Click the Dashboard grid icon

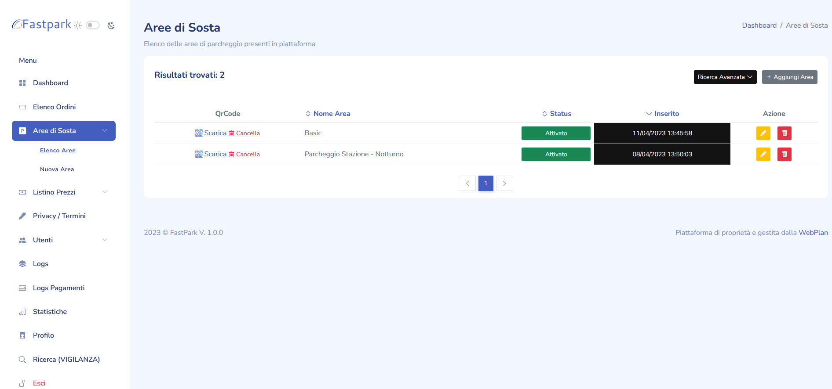click(22, 83)
